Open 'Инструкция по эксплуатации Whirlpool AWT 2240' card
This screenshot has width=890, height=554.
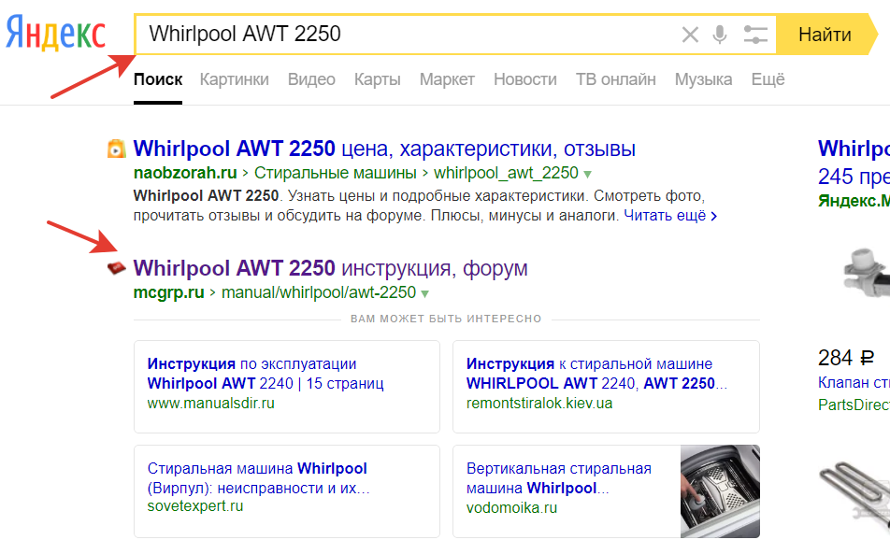(266, 373)
